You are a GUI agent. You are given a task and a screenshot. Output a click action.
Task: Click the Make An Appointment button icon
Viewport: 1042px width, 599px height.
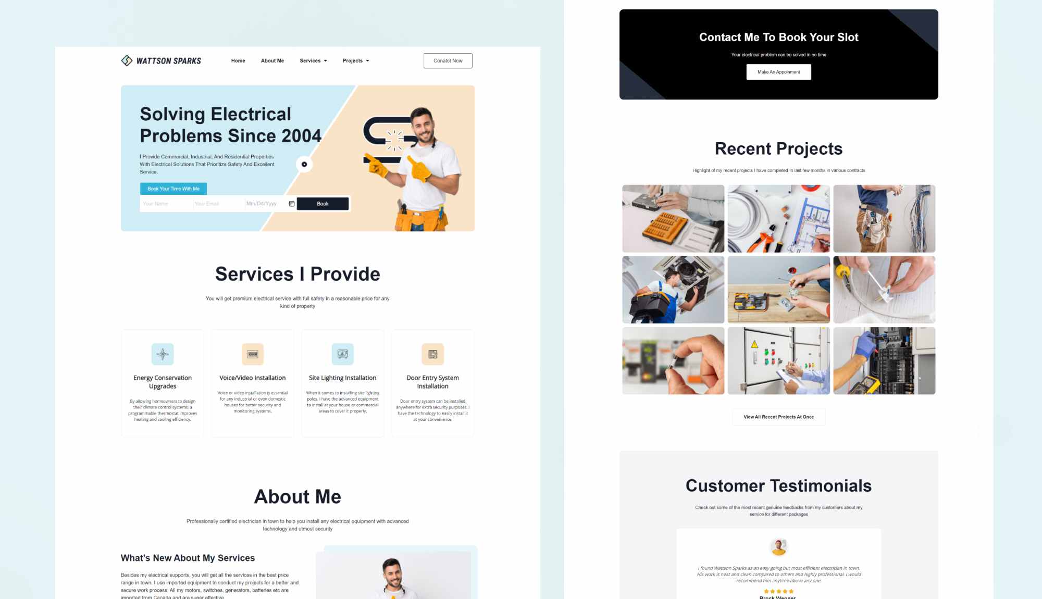coord(778,71)
